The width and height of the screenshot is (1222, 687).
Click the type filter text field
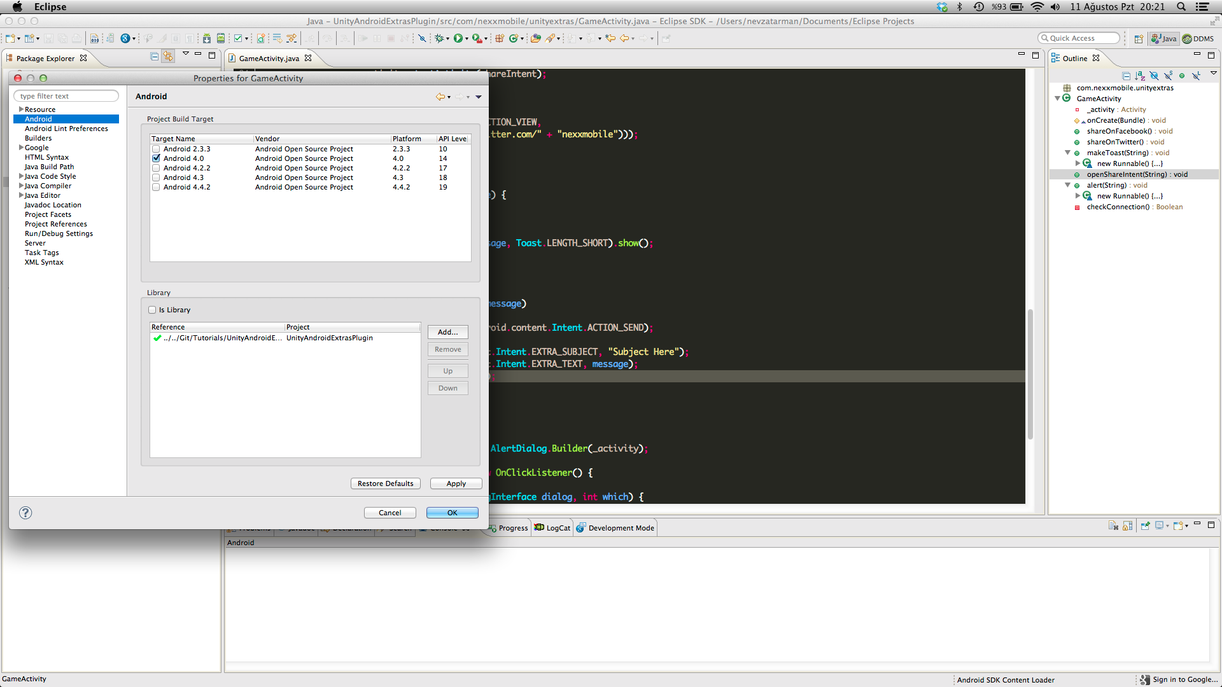[66, 96]
